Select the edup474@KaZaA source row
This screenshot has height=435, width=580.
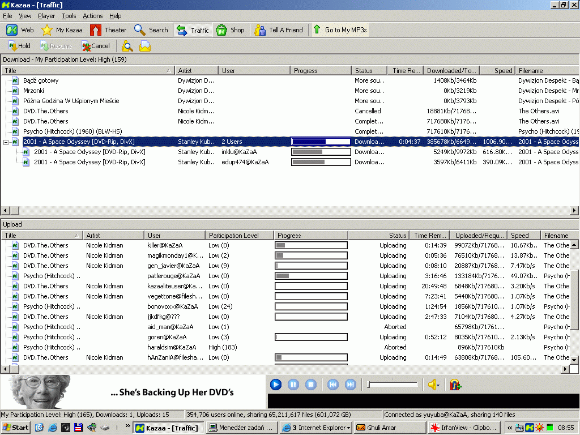pos(290,162)
